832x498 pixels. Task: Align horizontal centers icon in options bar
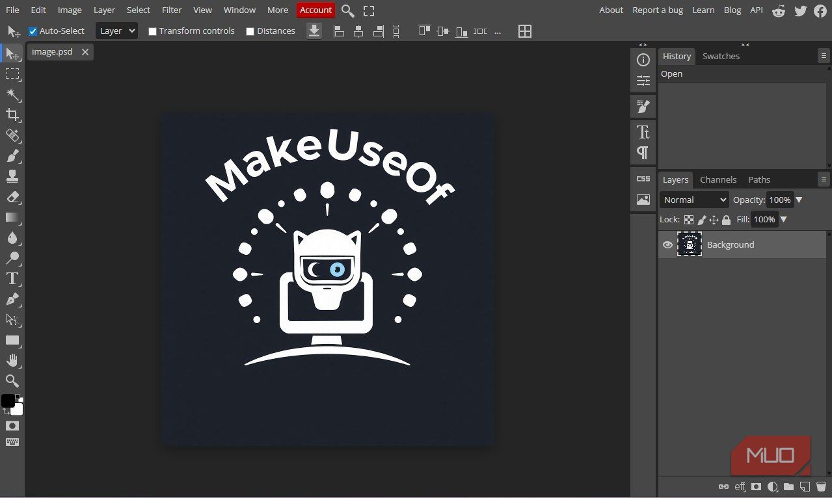click(x=358, y=31)
